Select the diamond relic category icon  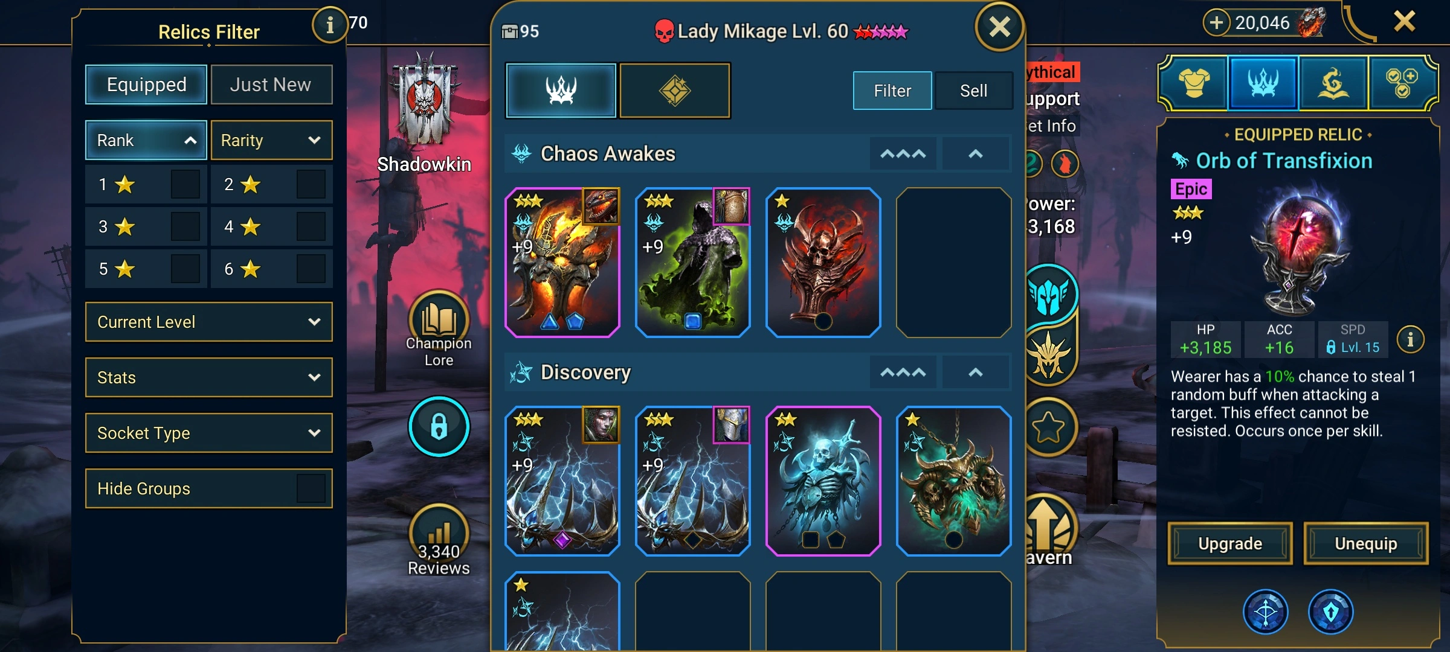click(675, 91)
